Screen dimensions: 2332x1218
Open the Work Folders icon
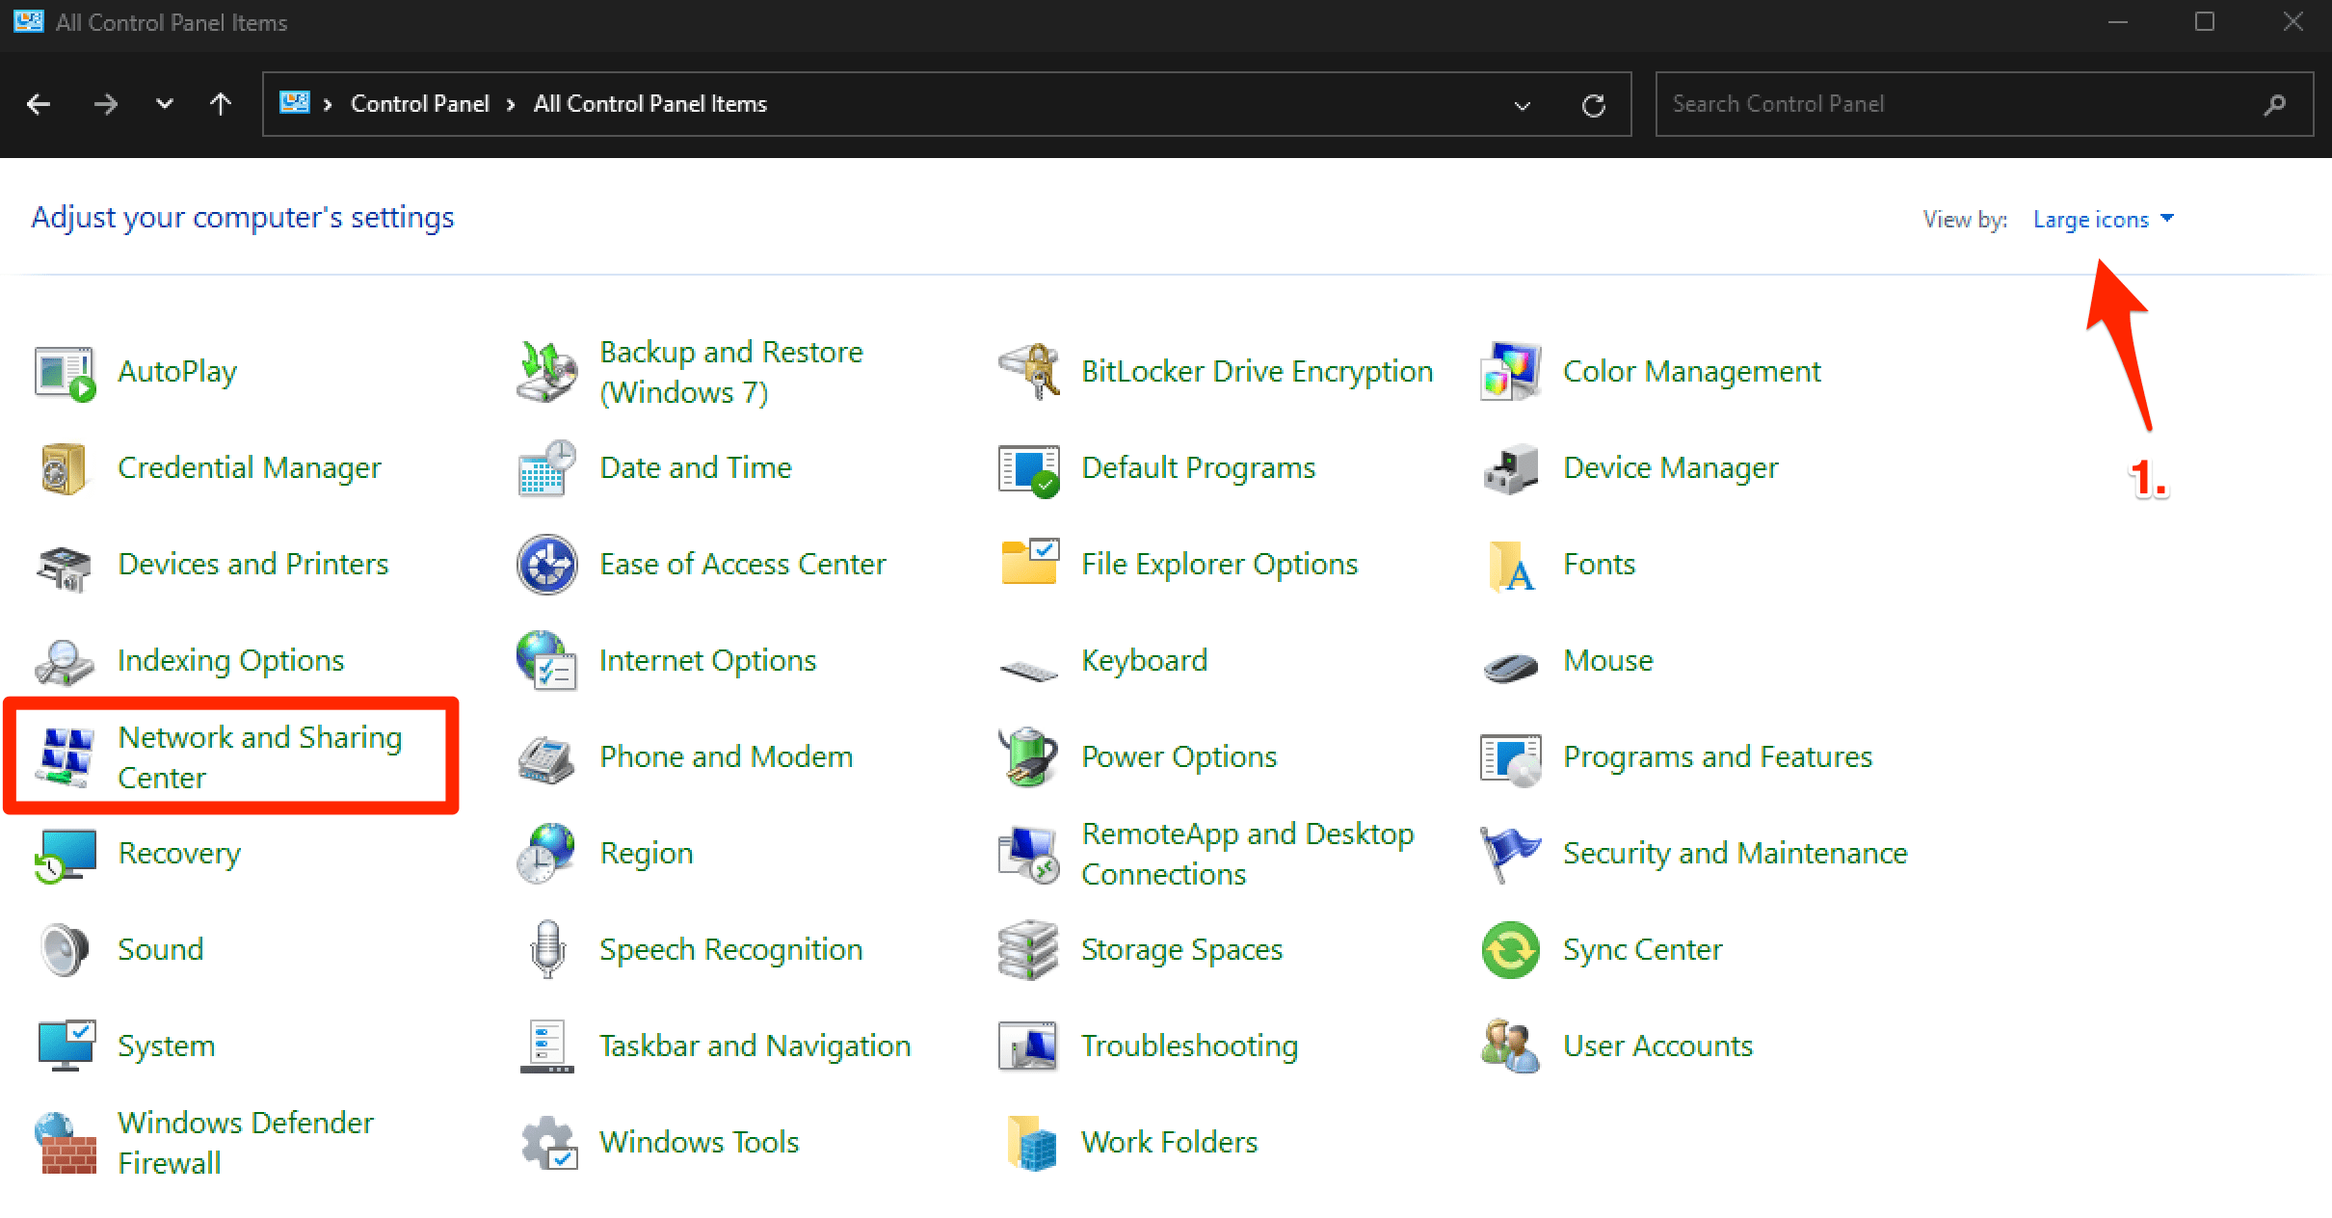1031,1143
